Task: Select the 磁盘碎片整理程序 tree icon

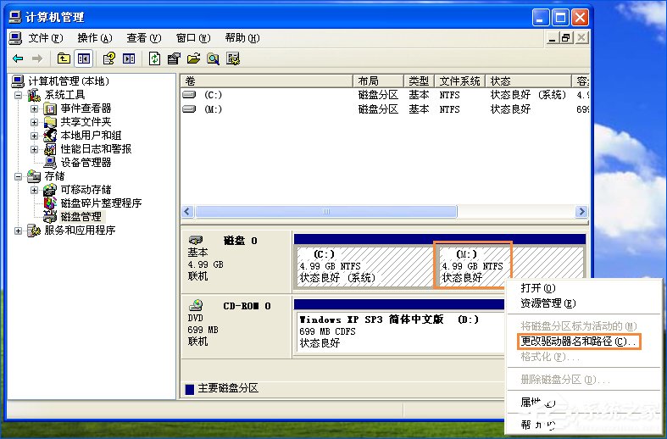Action: [x=50, y=203]
